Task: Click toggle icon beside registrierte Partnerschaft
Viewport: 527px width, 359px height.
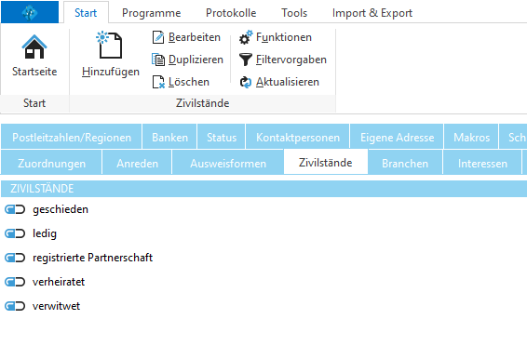Action: [15, 258]
